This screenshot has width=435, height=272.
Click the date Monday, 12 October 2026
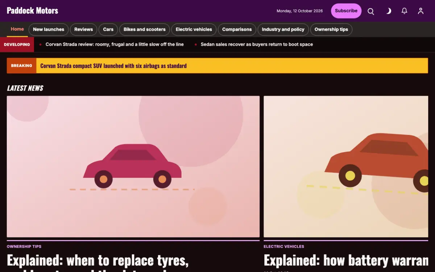coord(300,11)
